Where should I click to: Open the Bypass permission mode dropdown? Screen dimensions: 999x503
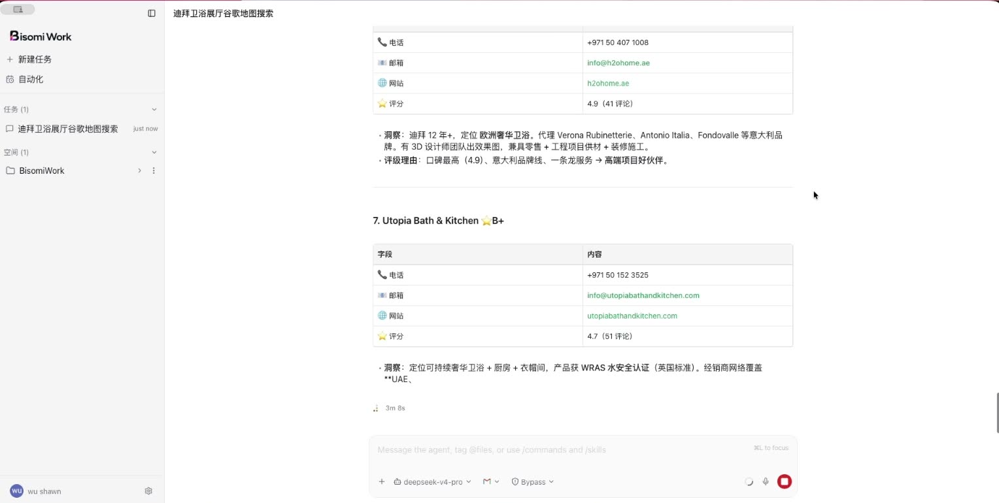(532, 481)
